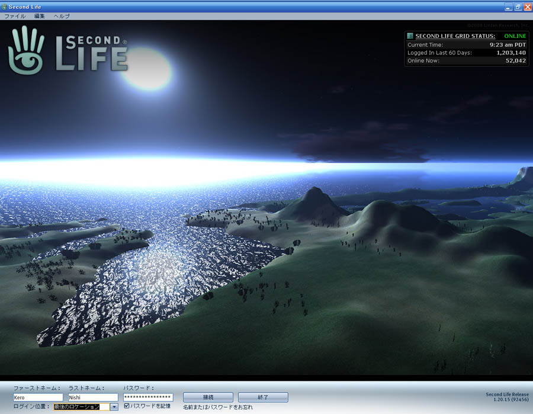
Task: Click the Second Life hand logo
Action: click(x=26, y=50)
